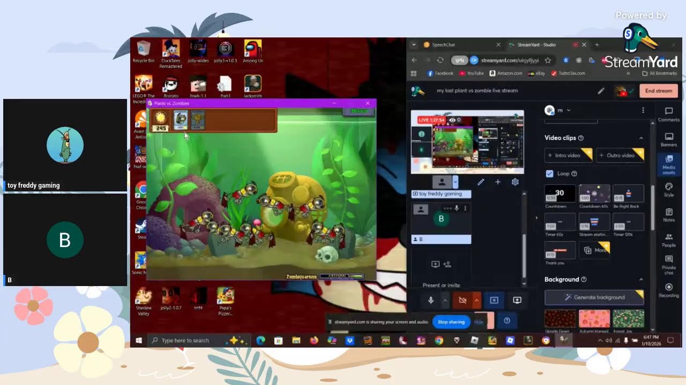
Task: Open StreamYard help question button
Action: point(507,321)
